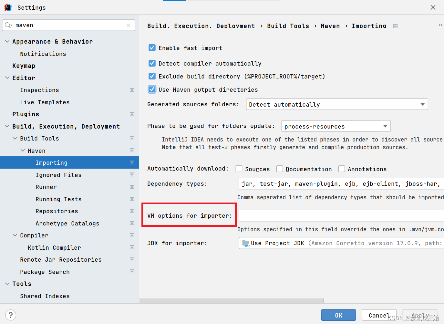The height and width of the screenshot is (324, 444).
Task: Clear the maven search text
Action: tap(129, 25)
